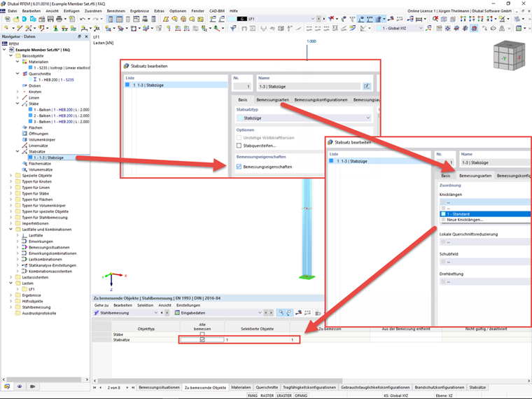Screen dimensions: 532x399
Task: Open the Datei menu
Action: click(12, 11)
